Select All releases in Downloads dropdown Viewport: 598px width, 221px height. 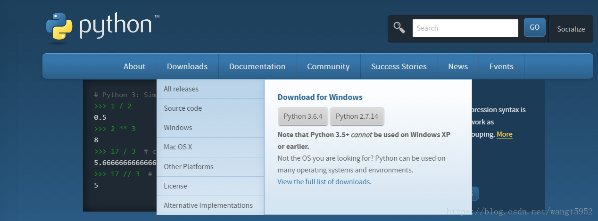pos(210,89)
